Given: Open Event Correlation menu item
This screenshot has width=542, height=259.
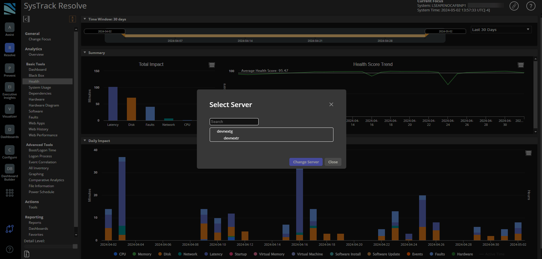Looking at the screenshot, I should point(42,162).
